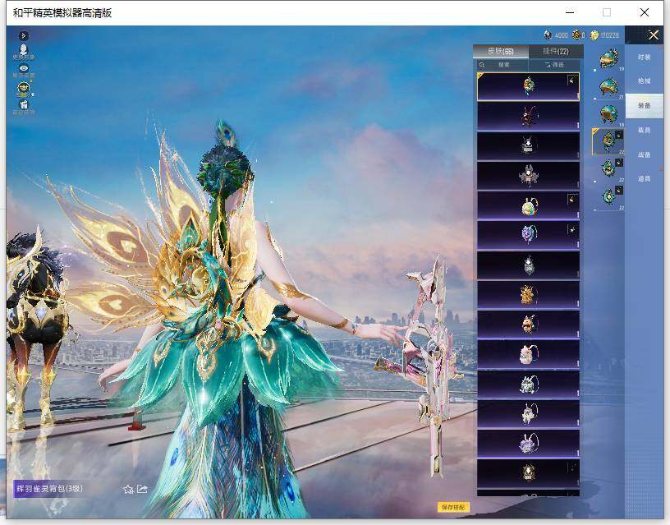Click the gold coin icon beside 170228 balance
This screenshot has height=525, width=670.
click(x=594, y=35)
